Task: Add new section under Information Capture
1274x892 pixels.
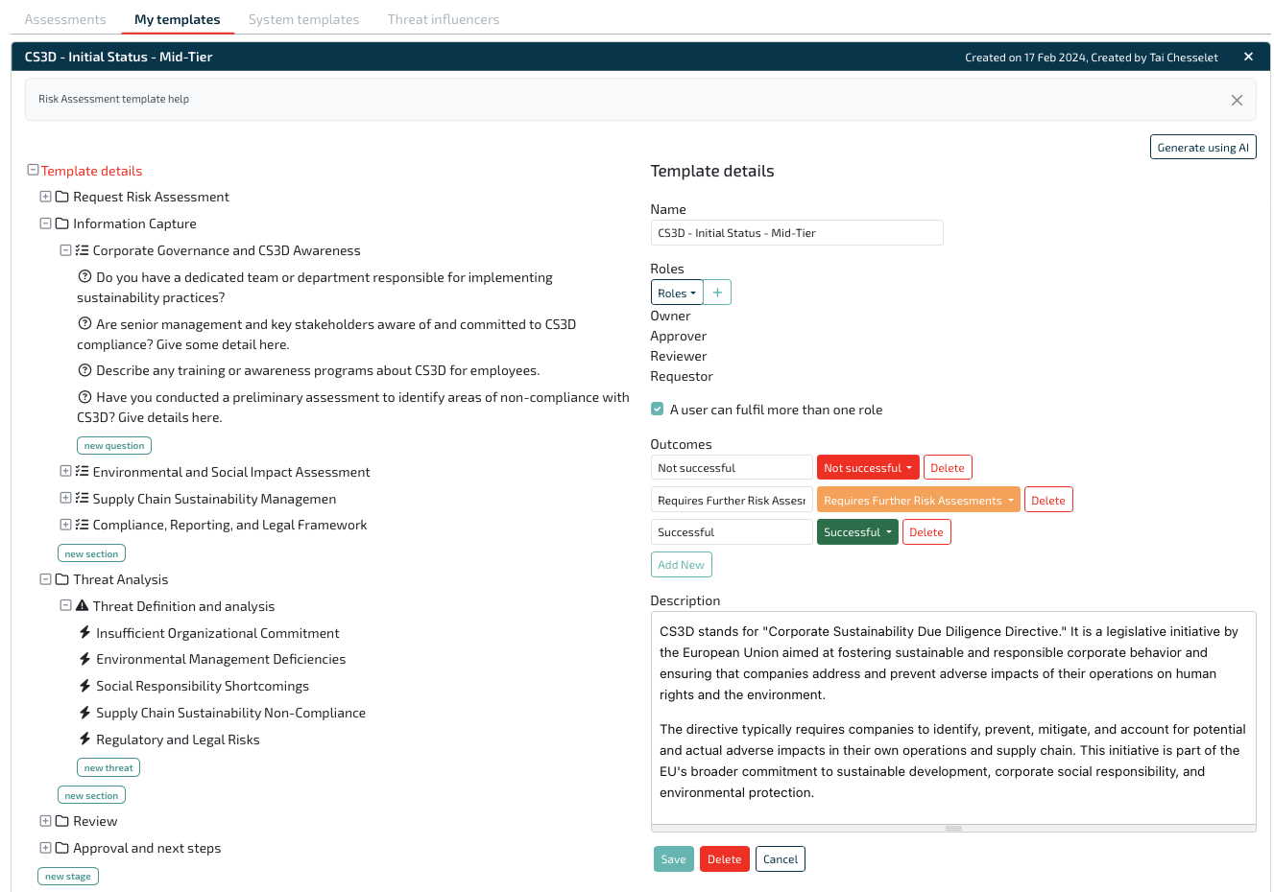Action: 91,553
